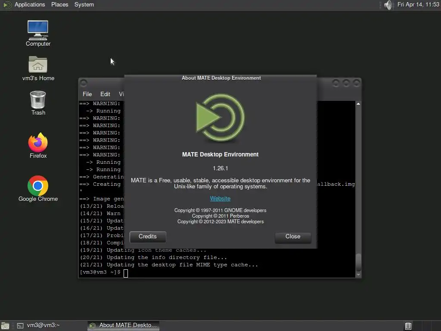Launch Firefox from the desktop
Image resolution: width=441 pixels, height=331 pixels.
(x=38, y=146)
